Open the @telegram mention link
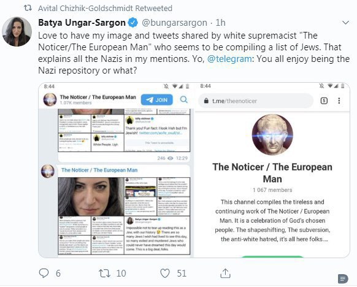This screenshot has width=357, height=287. (x=229, y=59)
